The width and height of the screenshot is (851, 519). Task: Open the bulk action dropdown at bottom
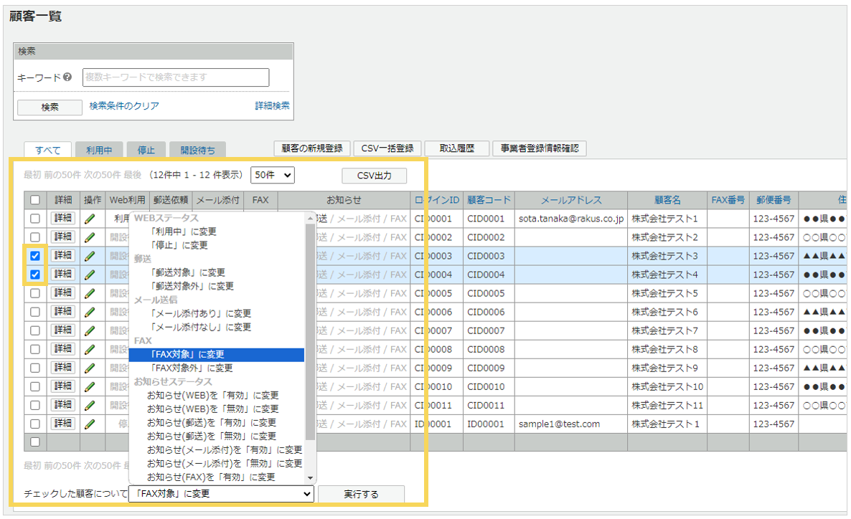pos(221,494)
